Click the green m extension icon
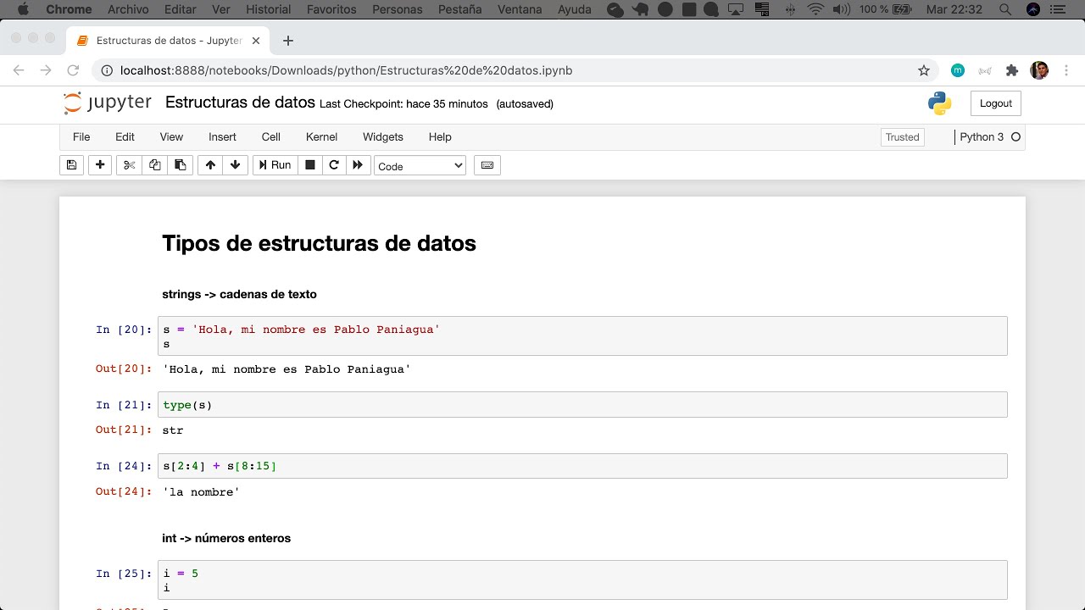The image size is (1085, 610). (x=958, y=70)
